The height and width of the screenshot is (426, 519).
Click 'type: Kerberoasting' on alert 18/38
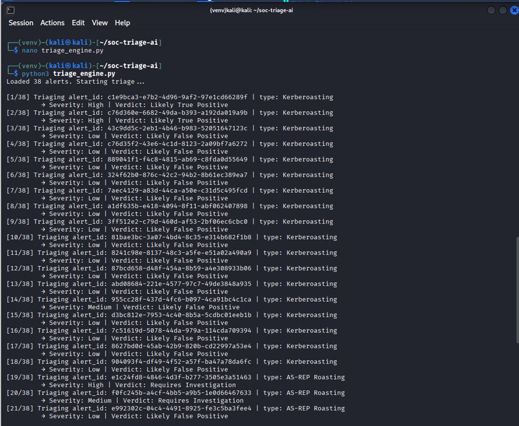[300, 362]
